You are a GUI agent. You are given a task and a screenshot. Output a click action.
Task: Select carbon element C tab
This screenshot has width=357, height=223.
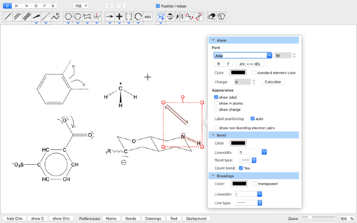[x=7, y=6]
